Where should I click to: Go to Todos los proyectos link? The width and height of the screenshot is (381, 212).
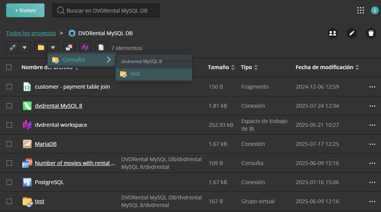31,33
